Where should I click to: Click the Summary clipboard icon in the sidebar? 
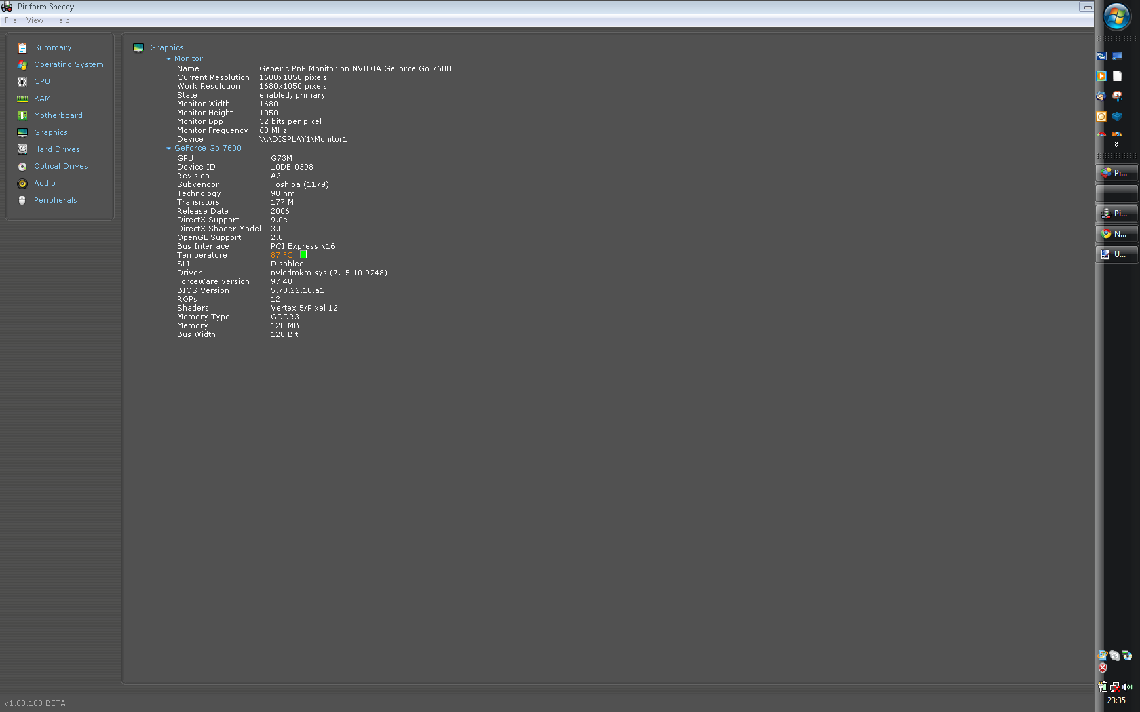pos(22,48)
